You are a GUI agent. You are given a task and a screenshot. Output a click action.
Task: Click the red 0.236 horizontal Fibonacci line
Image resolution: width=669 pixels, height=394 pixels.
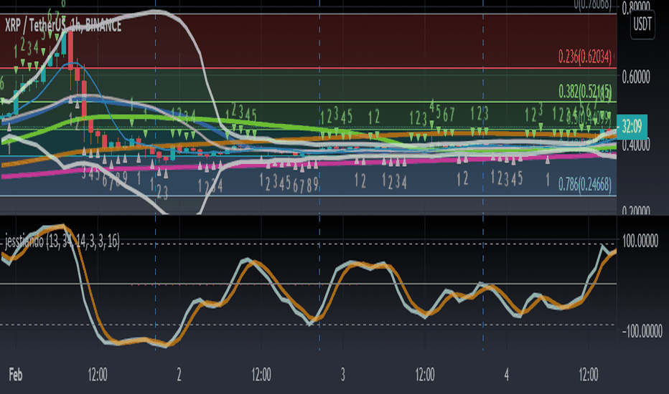[x=308, y=68]
